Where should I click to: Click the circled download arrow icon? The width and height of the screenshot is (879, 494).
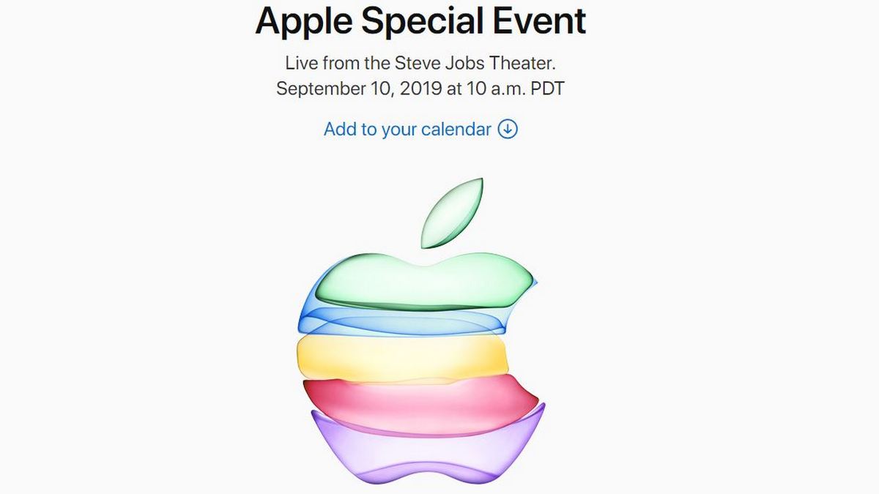[x=506, y=129]
